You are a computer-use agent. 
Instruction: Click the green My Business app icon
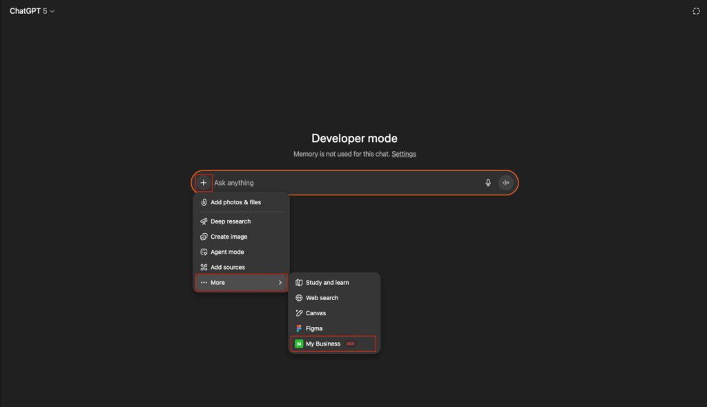point(299,344)
